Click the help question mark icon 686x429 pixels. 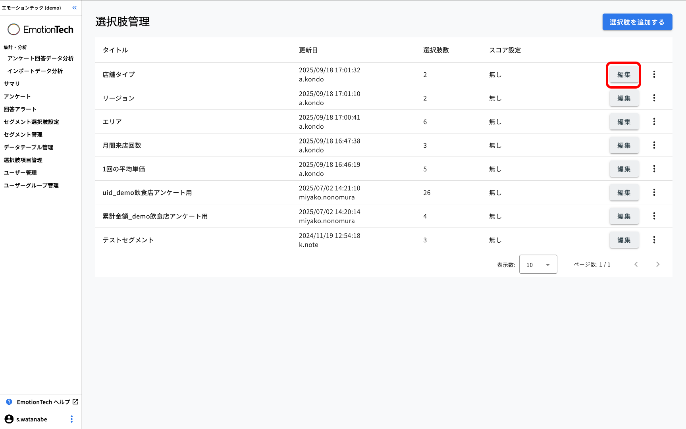(9, 402)
